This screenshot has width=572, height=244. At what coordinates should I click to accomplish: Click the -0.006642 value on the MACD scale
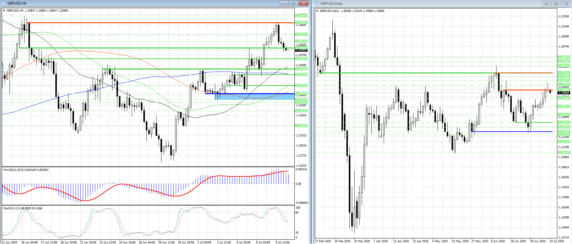302,203
